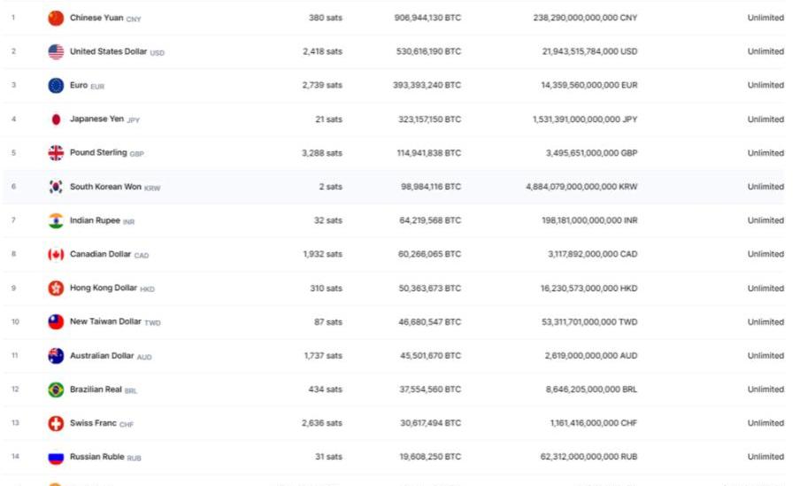The image size is (800, 486).
Task: Select the Brazilian Real currency name
Action: coord(96,390)
